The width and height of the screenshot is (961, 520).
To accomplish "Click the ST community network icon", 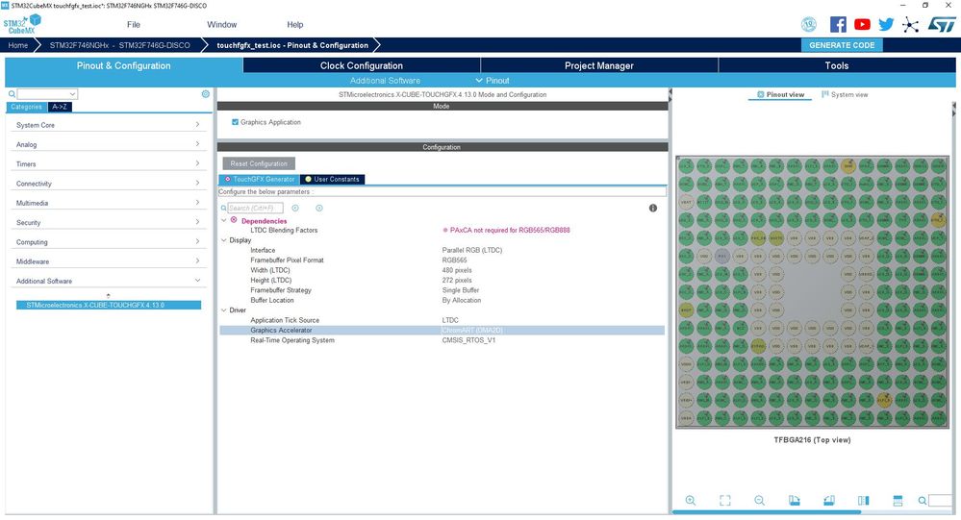I will 910,24.
